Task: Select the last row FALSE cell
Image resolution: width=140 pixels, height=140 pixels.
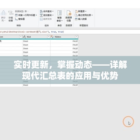Action: [64, 85]
